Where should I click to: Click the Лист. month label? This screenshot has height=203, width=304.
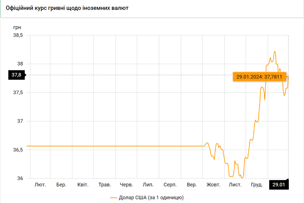235,185
